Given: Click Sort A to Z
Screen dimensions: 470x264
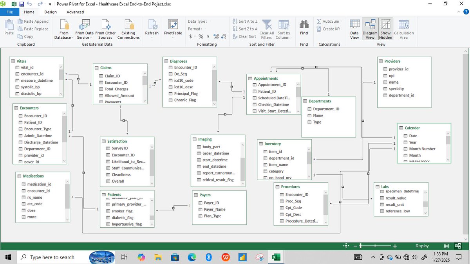Looking at the screenshot, I should 245,22.
